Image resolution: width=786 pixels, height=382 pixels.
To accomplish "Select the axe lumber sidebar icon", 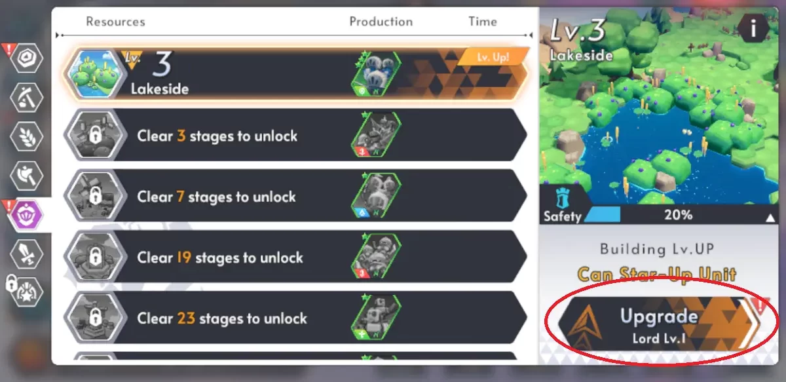I will 27,175.
